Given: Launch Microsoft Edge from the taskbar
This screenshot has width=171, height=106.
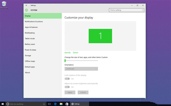Looking at the screenshot, I should pyautogui.click(x=55, y=104).
